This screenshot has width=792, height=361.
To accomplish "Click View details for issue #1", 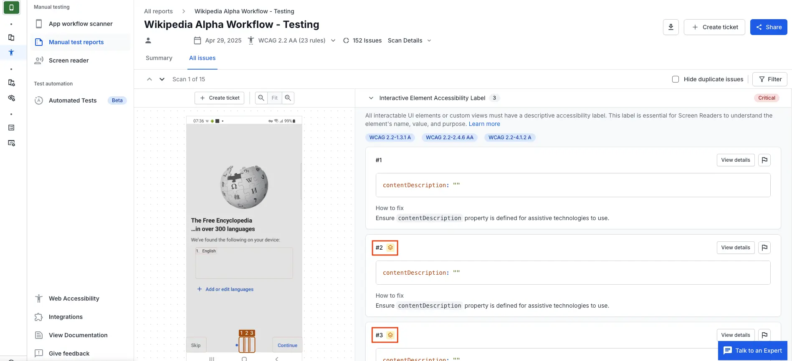I will [x=736, y=160].
